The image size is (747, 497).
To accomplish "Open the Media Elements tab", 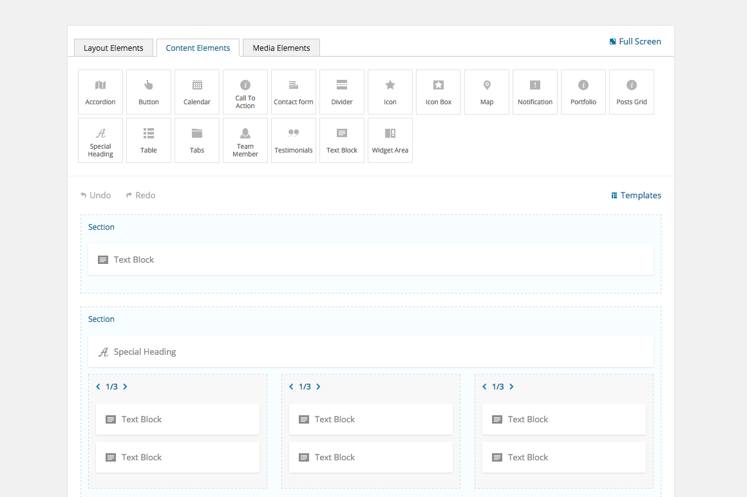I will (281, 48).
